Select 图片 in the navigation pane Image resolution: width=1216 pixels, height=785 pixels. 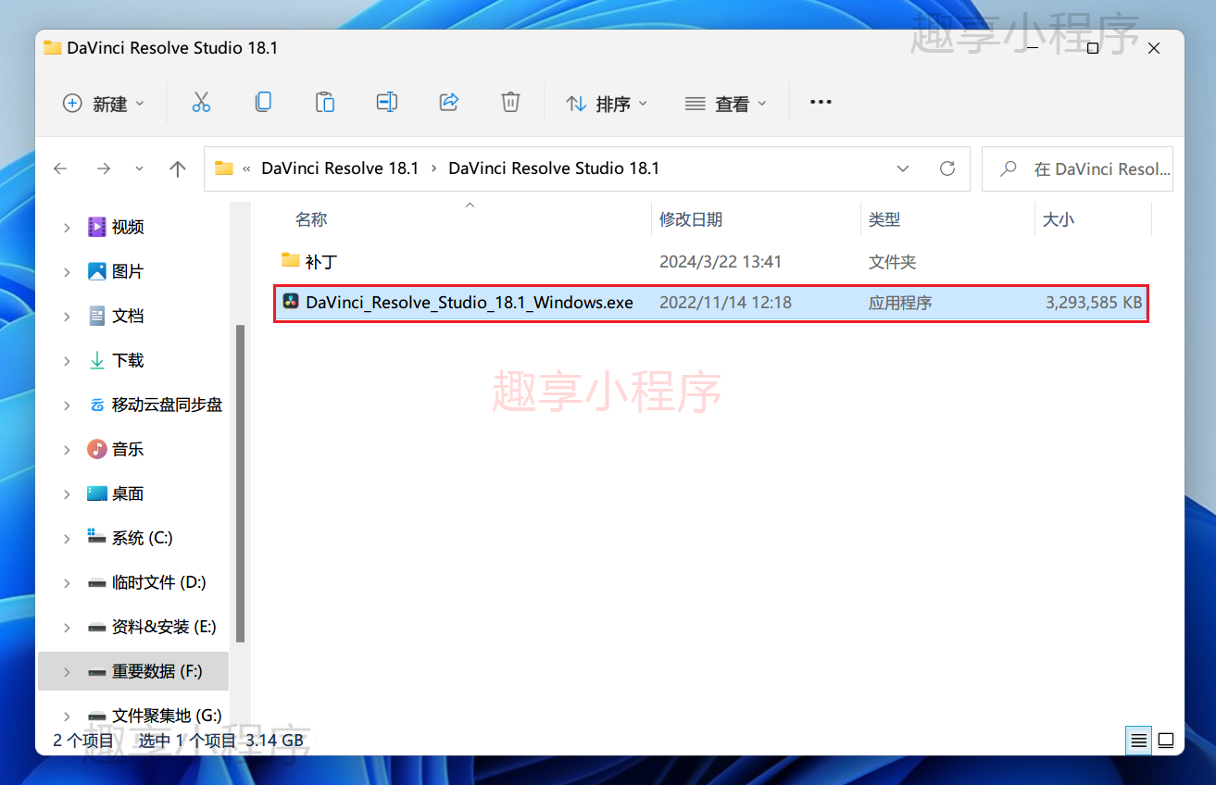(x=128, y=271)
